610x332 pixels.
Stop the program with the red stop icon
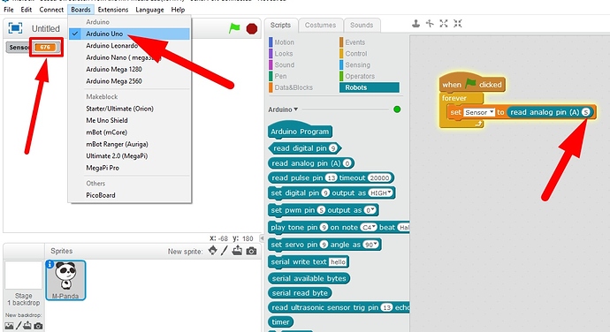(252, 29)
